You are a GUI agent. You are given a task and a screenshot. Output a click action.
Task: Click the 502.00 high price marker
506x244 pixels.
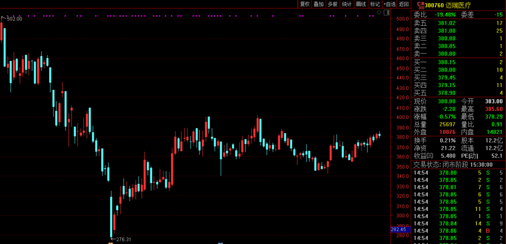click(13, 19)
